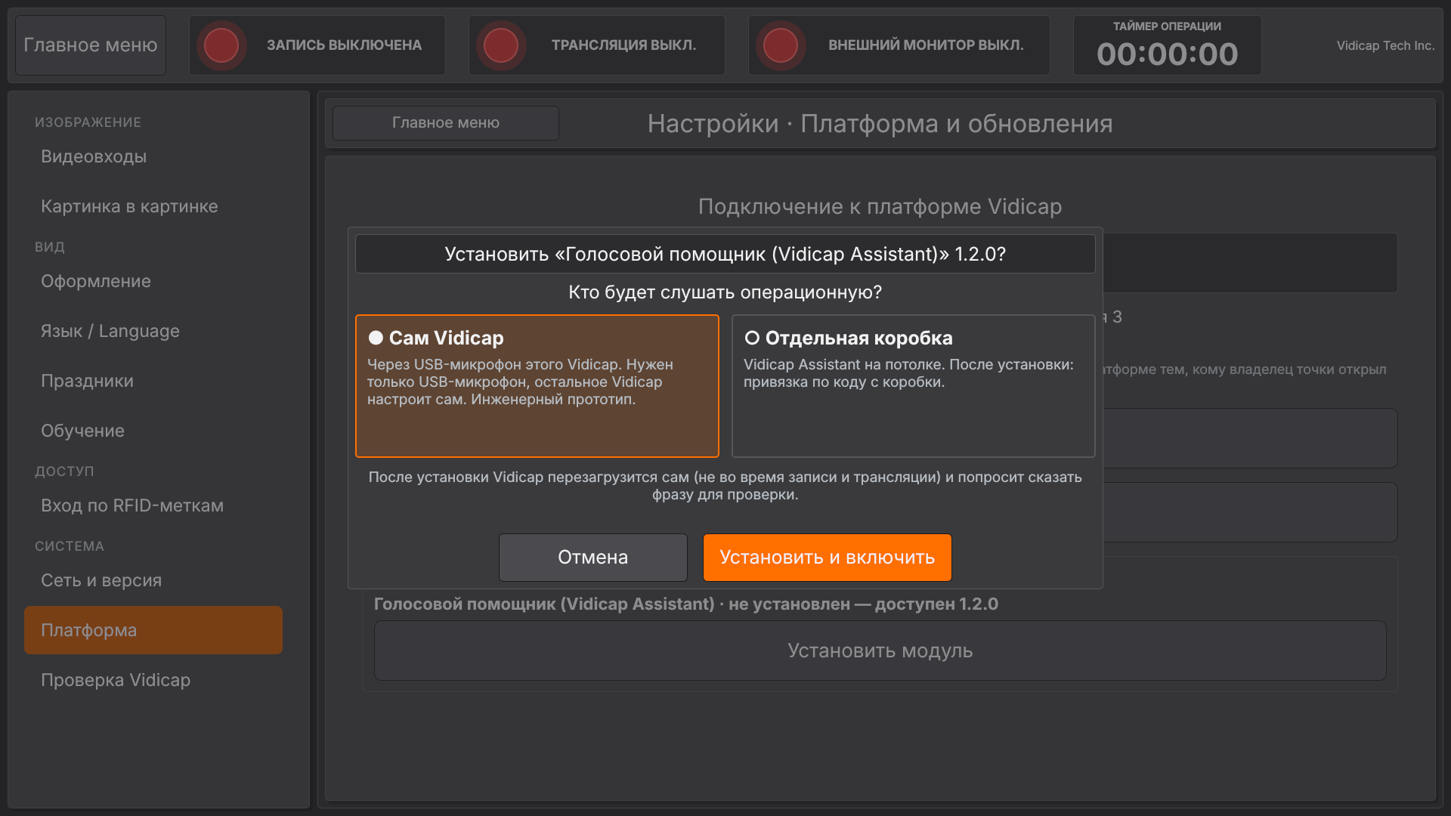Toggle recording via 'Запись выключена' button

click(x=317, y=45)
